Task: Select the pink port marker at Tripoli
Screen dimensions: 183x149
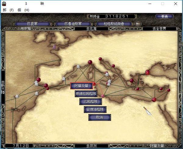Action: [x=103, y=96]
